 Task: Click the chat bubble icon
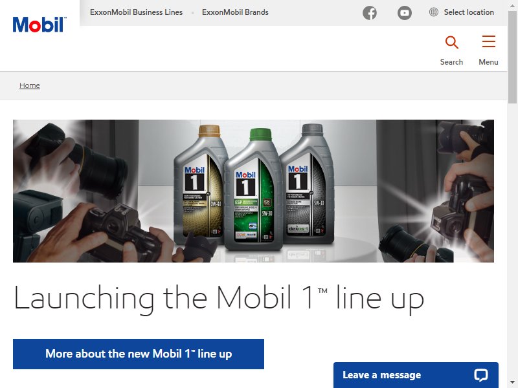point(480,375)
